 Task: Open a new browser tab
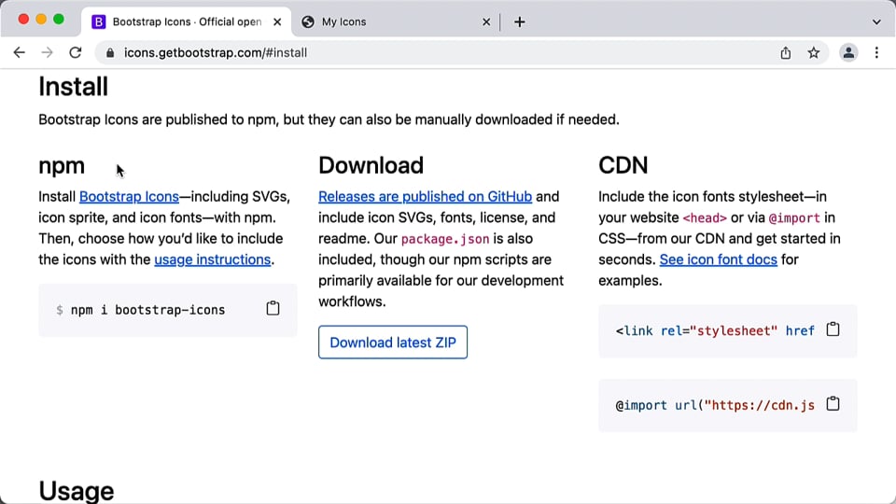[x=519, y=21]
